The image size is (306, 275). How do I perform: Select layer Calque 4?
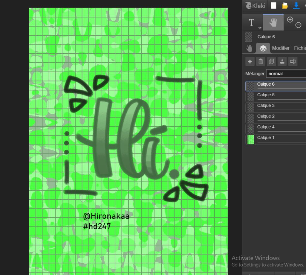pyautogui.click(x=276, y=129)
